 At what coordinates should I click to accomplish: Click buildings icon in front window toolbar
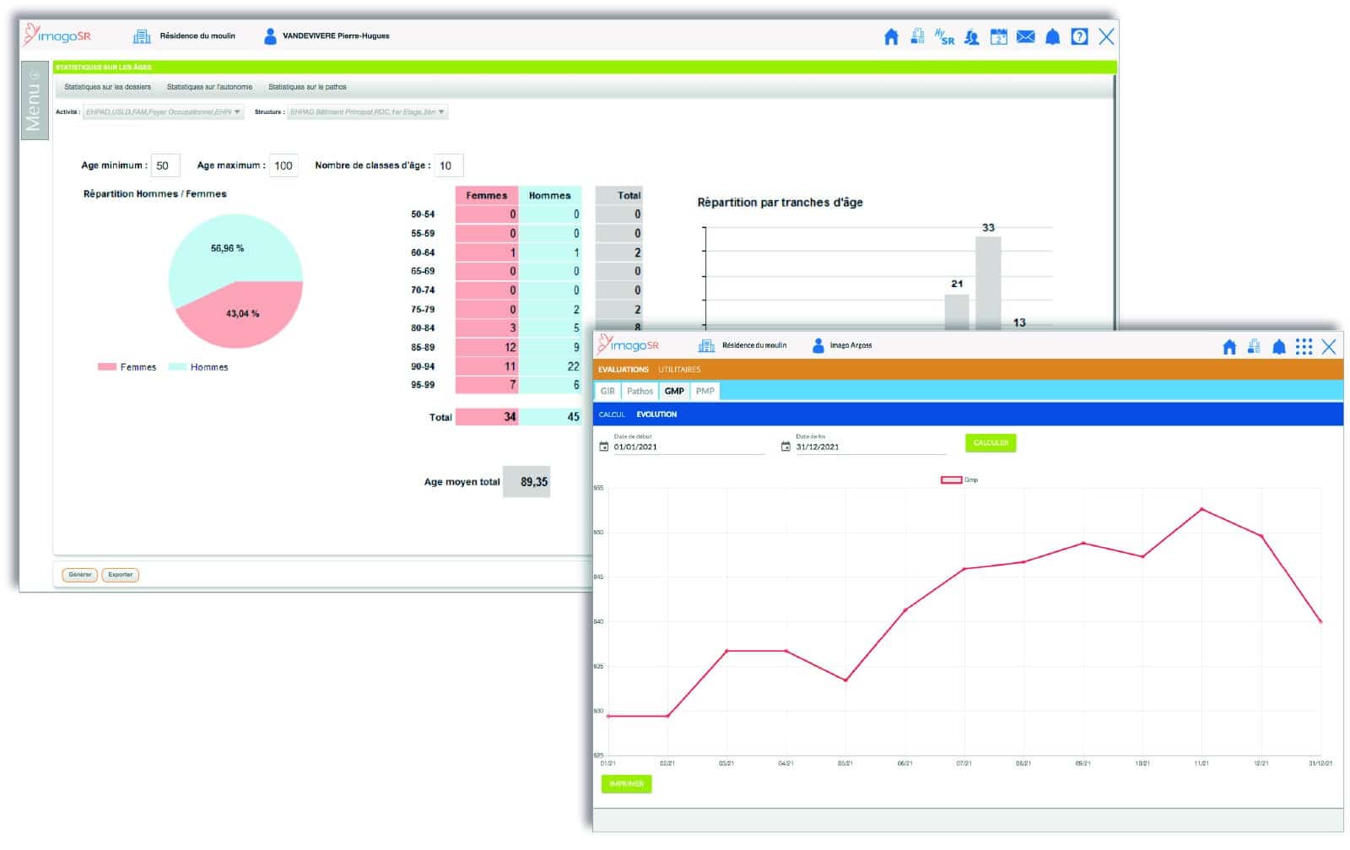click(x=1254, y=346)
